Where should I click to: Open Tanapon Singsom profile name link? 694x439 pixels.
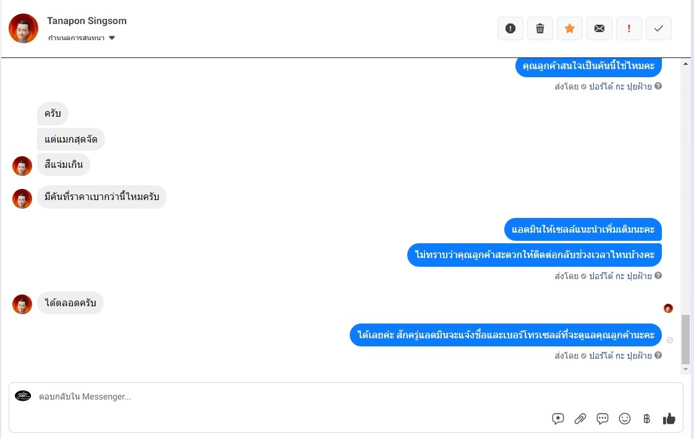(x=87, y=21)
